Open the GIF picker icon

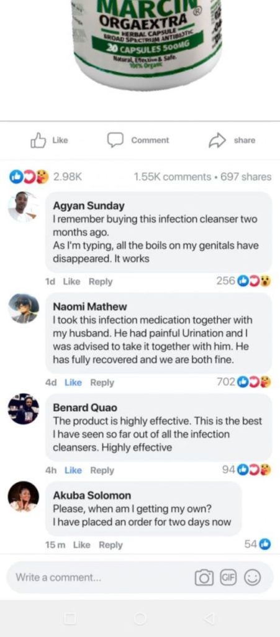pyautogui.click(x=228, y=577)
